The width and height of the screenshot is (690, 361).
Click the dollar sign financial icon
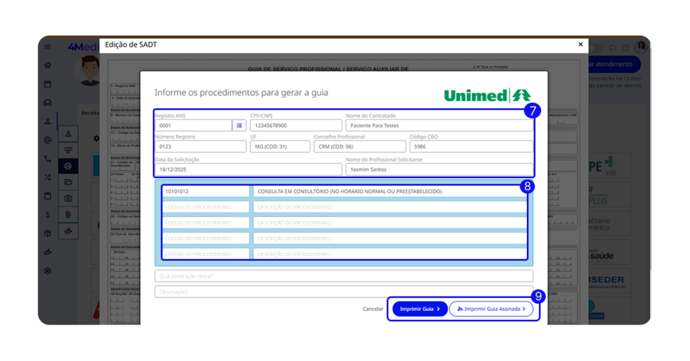coord(48,215)
